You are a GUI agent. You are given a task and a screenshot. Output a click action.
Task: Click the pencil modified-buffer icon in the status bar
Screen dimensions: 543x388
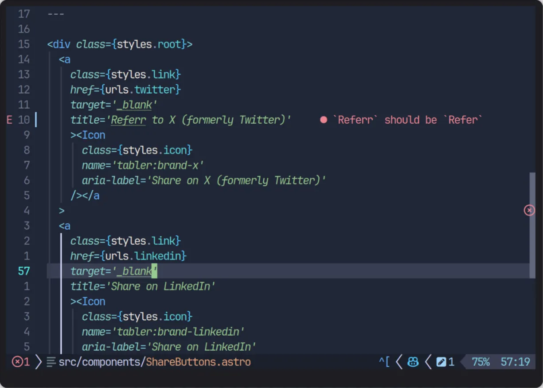pyautogui.click(x=441, y=362)
